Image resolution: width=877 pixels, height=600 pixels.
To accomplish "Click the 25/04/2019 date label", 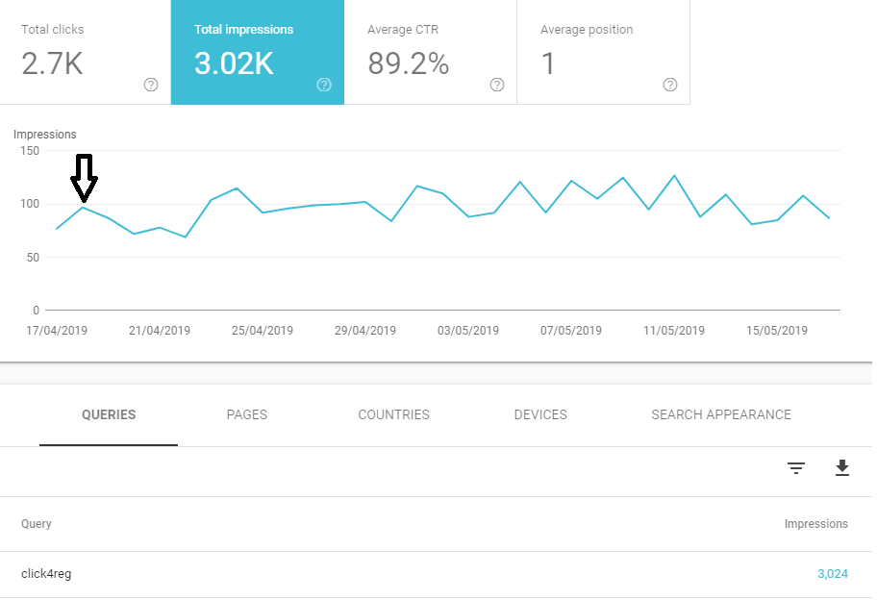I will click(x=263, y=331).
